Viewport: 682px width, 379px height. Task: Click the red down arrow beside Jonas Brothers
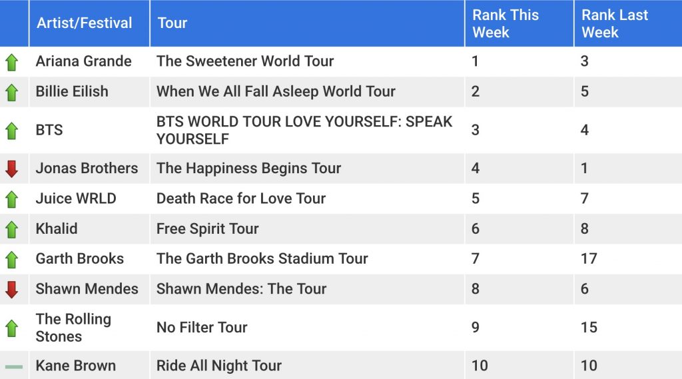pyautogui.click(x=12, y=169)
